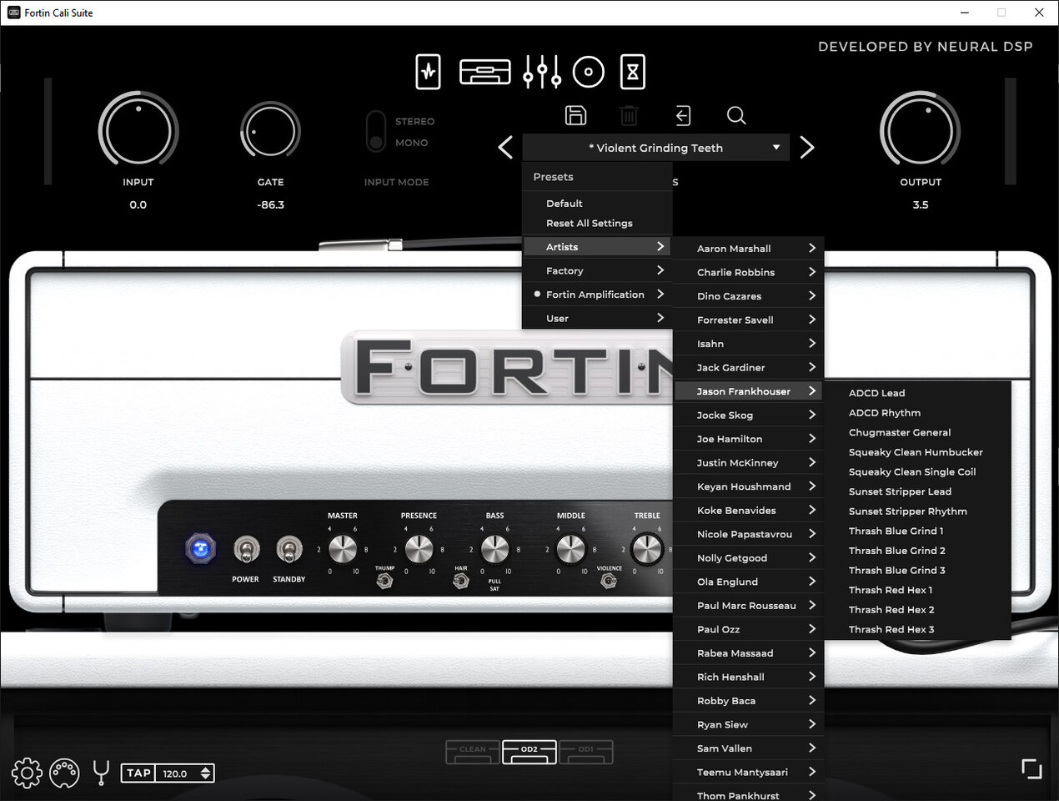Load Squeaky Clean Humbucker preset
The image size is (1059, 801).
point(917,452)
